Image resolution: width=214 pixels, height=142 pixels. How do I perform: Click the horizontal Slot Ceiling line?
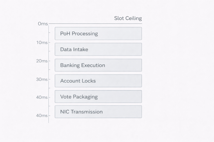pyautogui.click(x=96, y=24)
